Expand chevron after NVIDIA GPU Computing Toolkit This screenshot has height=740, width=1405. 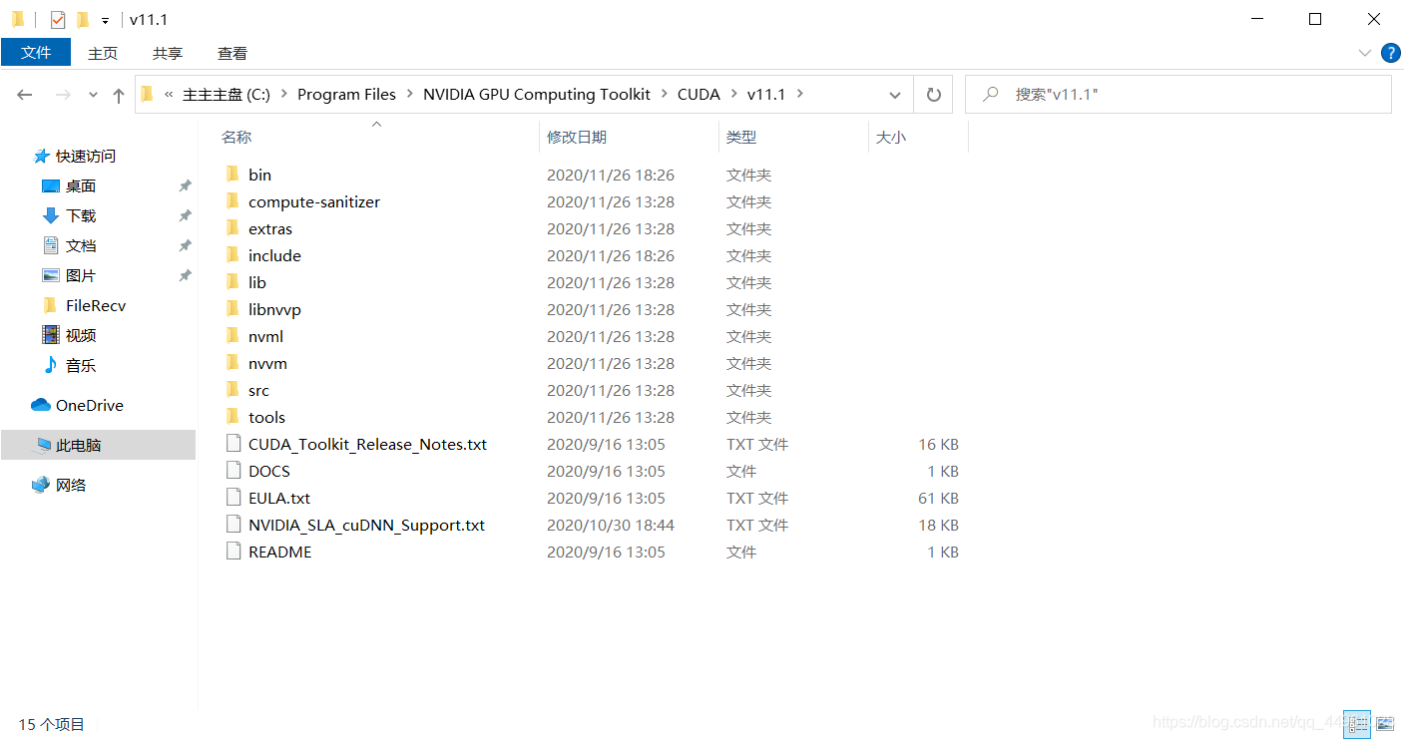[664, 94]
